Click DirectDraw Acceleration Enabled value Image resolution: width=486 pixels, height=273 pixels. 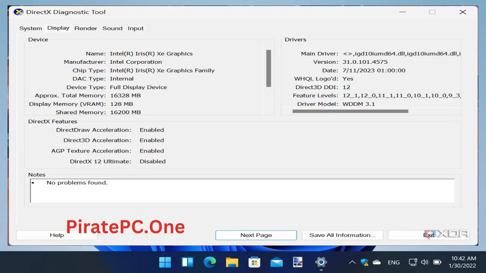point(151,130)
